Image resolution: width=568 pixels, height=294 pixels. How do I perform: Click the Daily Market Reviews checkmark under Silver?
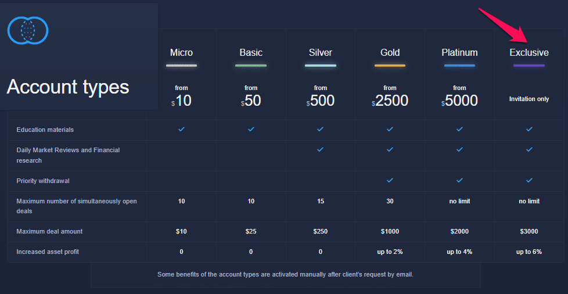coord(320,149)
